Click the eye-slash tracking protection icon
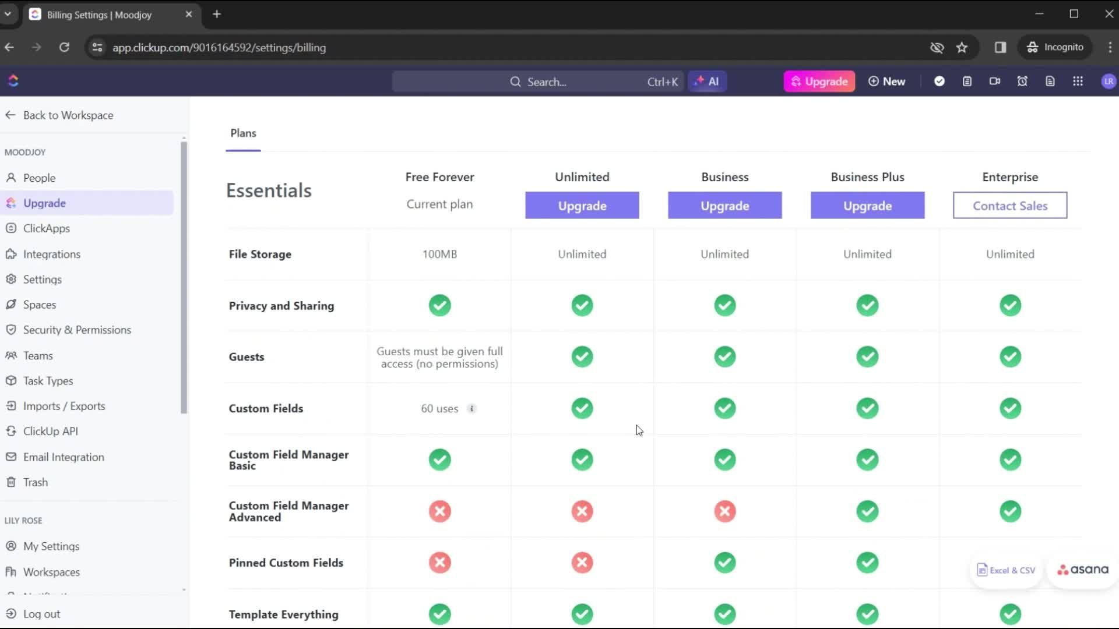The image size is (1119, 629). pos(937,47)
